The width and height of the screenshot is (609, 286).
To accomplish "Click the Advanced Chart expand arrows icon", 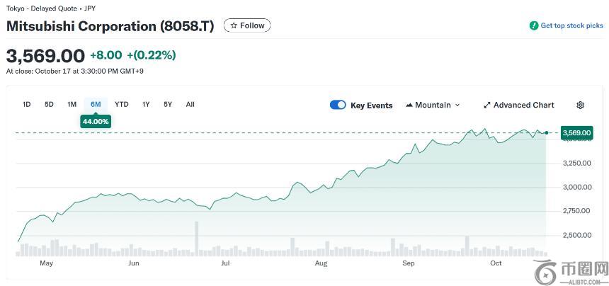I will [486, 105].
